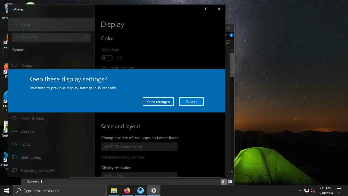Viewport: 348px width, 196px height.
Task: Open the clock showing 3:31 AM
Action: tap(325, 191)
